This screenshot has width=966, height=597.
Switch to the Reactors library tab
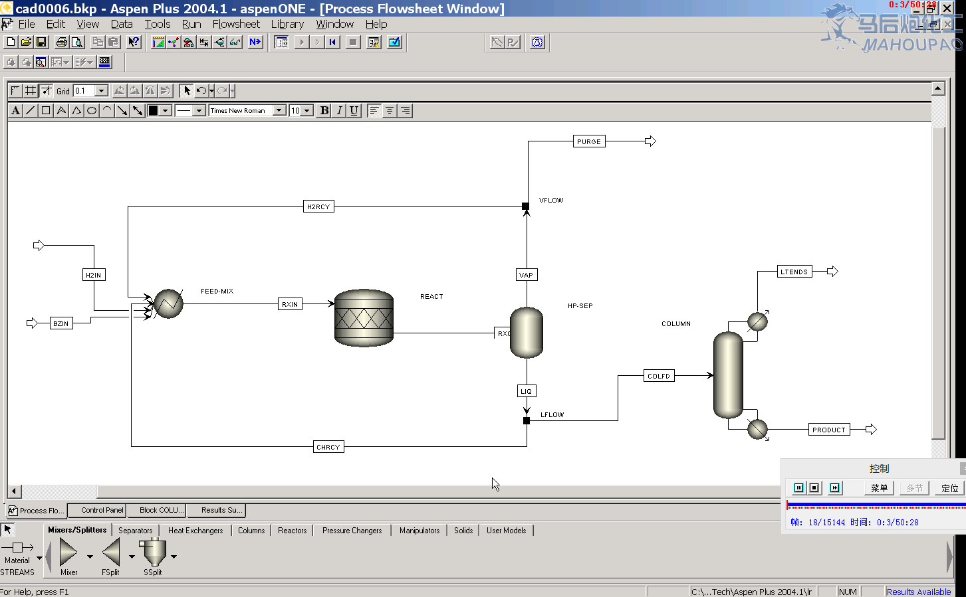pyautogui.click(x=293, y=530)
